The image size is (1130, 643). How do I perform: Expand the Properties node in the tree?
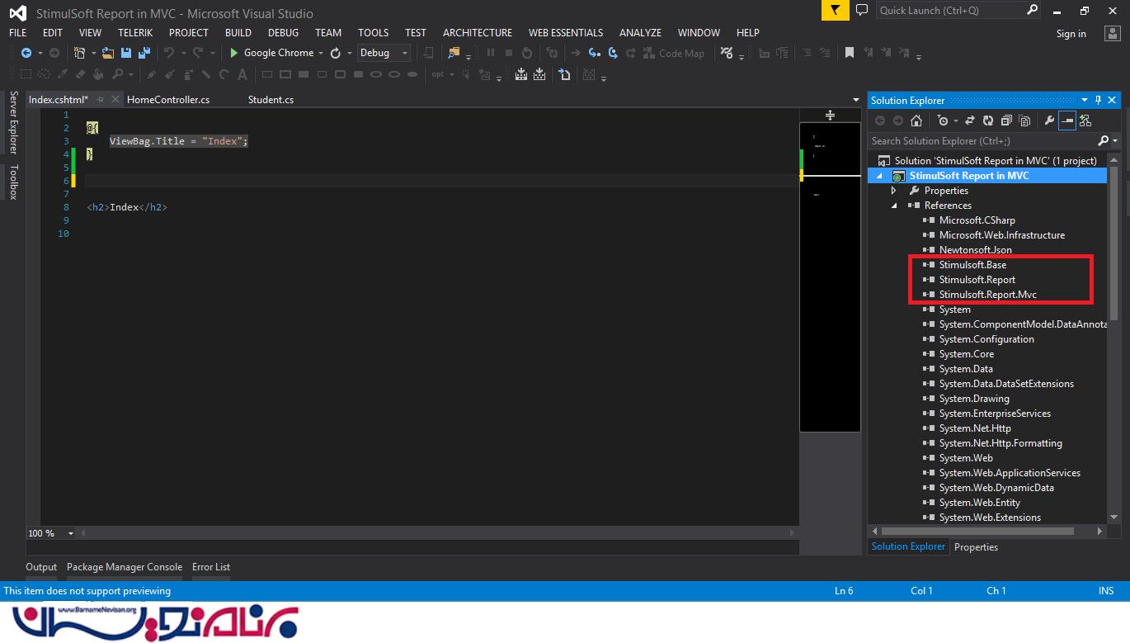(x=893, y=191)
